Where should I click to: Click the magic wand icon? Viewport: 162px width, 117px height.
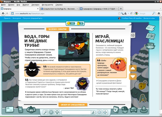pyautogui.click(x=45, y=112)
